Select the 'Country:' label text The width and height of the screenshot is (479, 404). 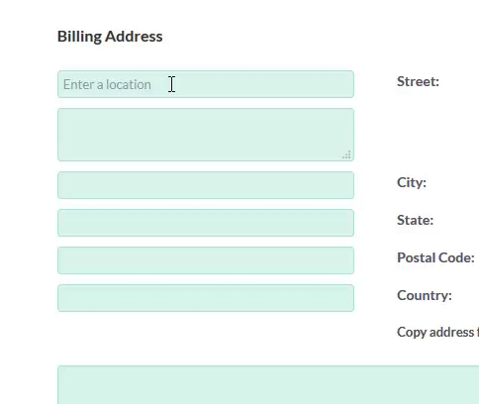tap(425, 295)
